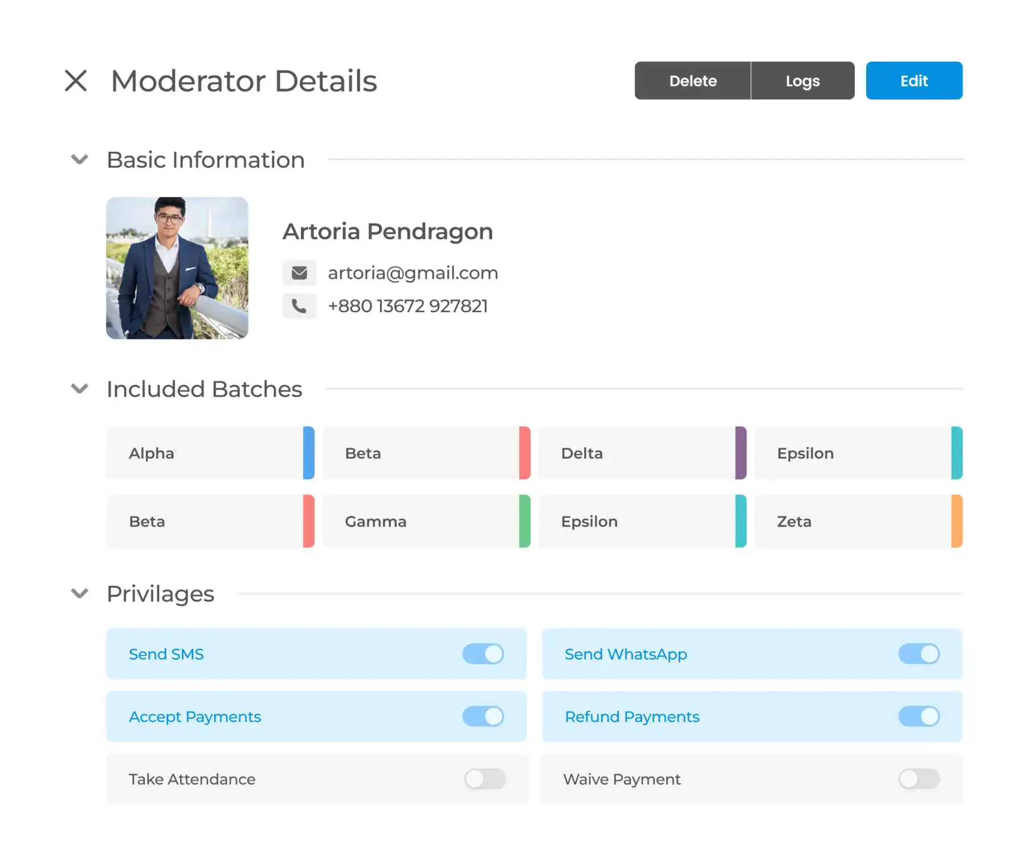The image size is (1024, 866).
Task: Disable the Refund Payments switch
Action: (x=919, y=717)
